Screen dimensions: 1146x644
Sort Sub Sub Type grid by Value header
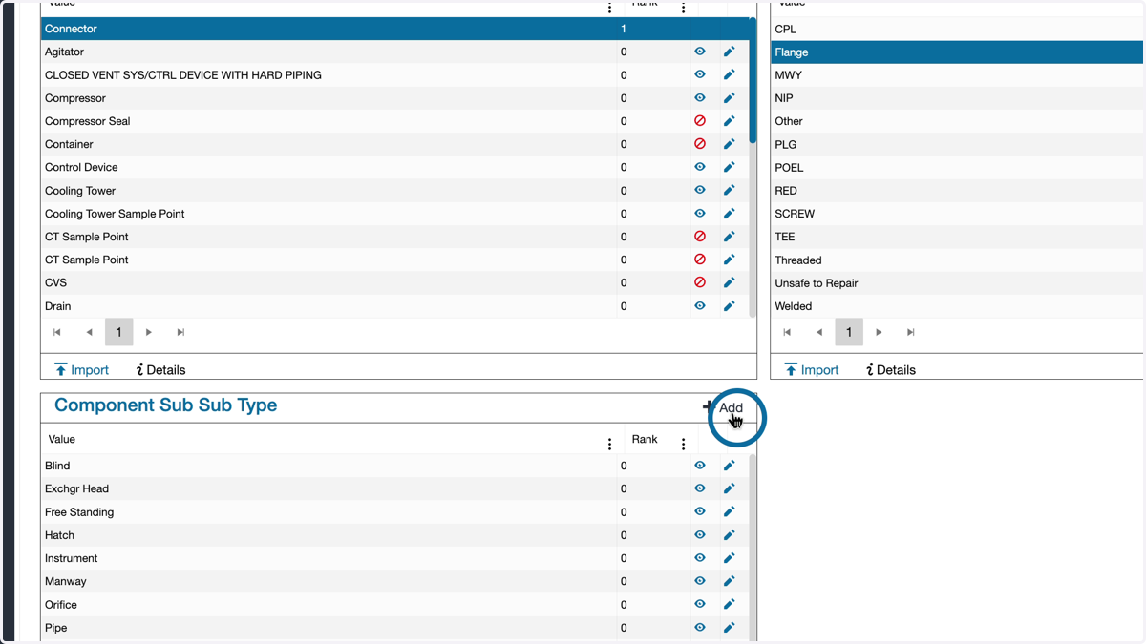62,440
